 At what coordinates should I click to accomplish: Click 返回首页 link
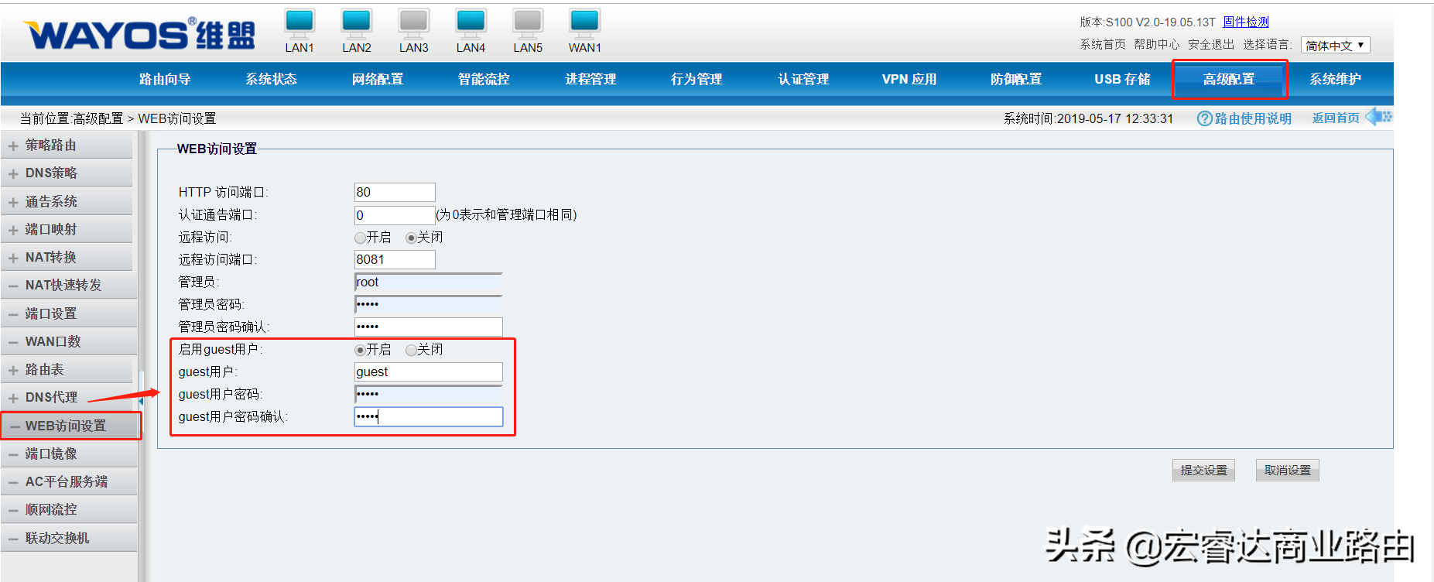pos(1336,118)
